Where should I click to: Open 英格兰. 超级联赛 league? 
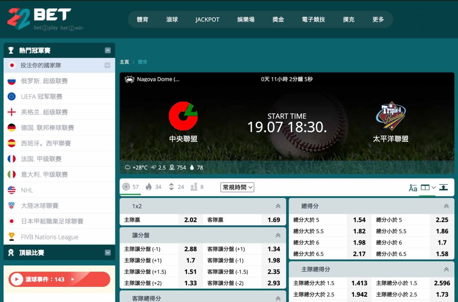pyautogui.click(x=44, y=112)
